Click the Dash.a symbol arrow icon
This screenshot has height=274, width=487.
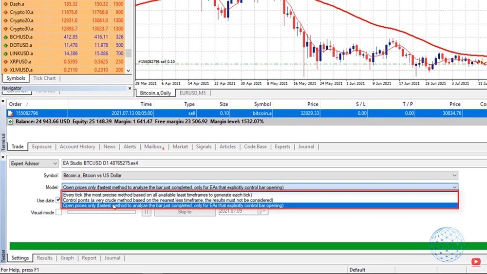click(5, 4)
